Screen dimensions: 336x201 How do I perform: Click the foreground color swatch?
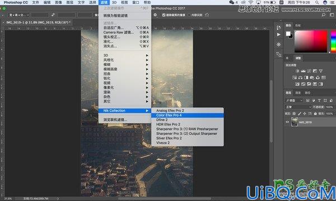288,33
